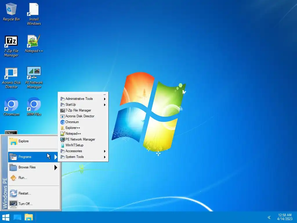Launch Chromium from Programs submenu
The image size is (297, 223).
83,122
